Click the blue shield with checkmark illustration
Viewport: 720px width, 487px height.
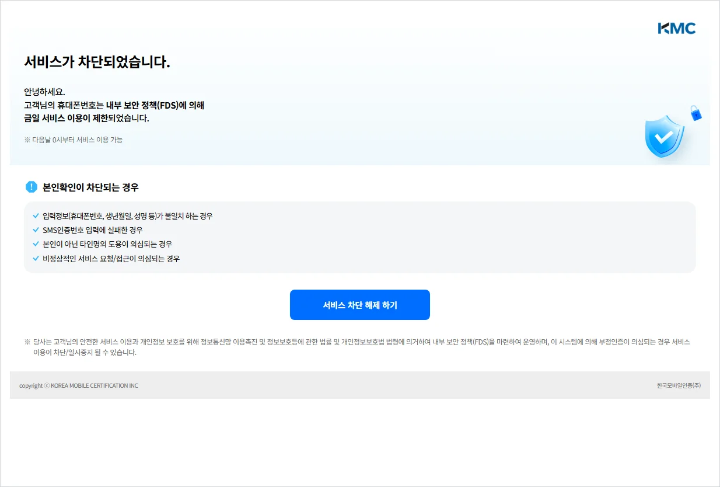click(664, 136)
